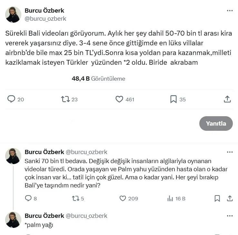View analytics showing 16 B views
Screen dimensions: 238x235
tap(176, 199)
